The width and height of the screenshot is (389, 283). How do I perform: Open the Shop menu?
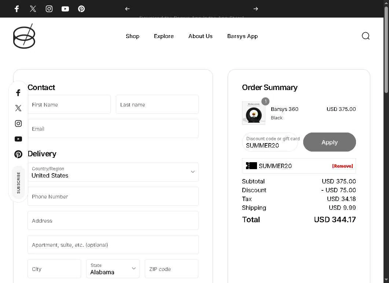[132, 36]
